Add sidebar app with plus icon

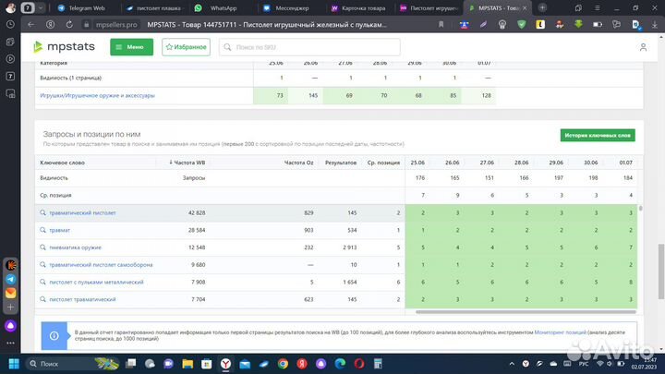pos(10,307)
